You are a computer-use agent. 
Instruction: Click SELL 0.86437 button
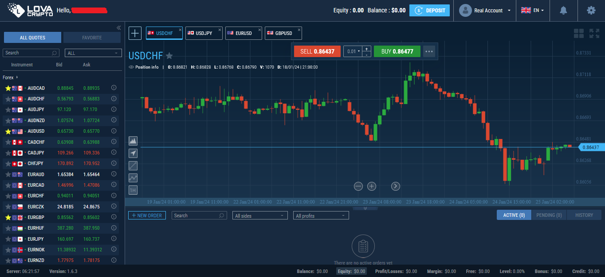[317, 51]
